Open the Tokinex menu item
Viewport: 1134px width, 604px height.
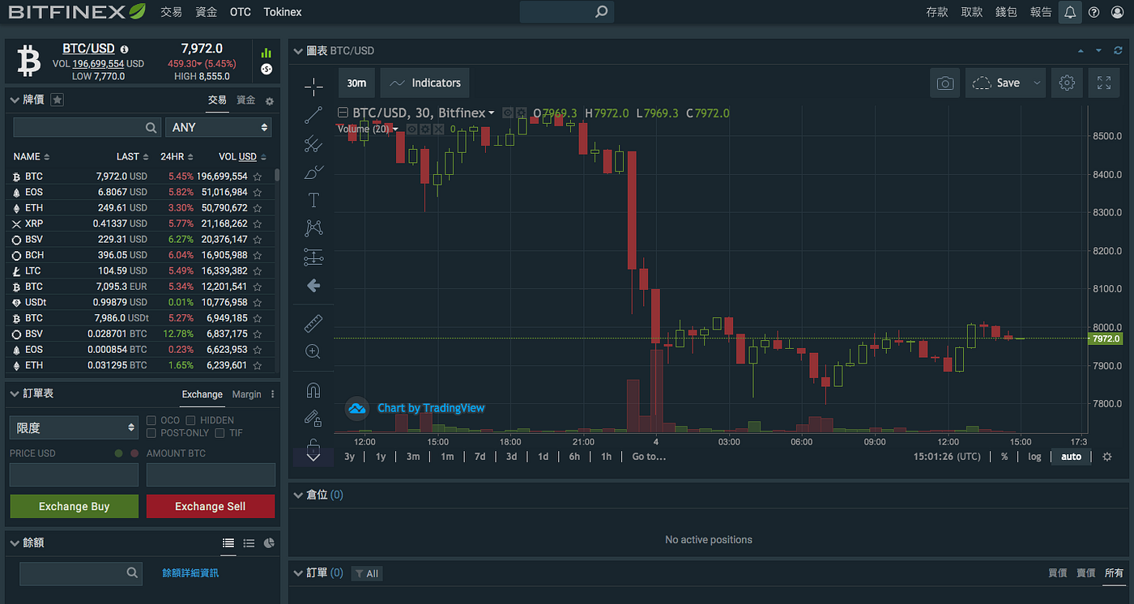point(283,12)
